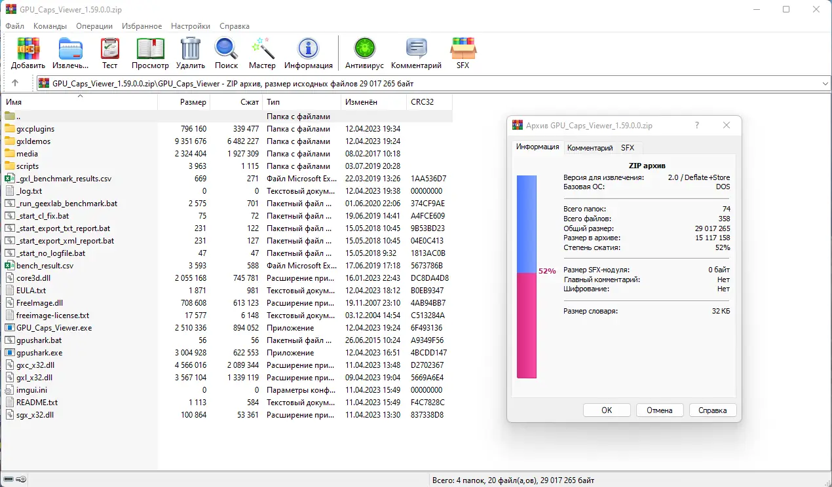Switch to the SFX tab in dialog
The height and width of the screenshot is (487, 832).
point(628,148)
